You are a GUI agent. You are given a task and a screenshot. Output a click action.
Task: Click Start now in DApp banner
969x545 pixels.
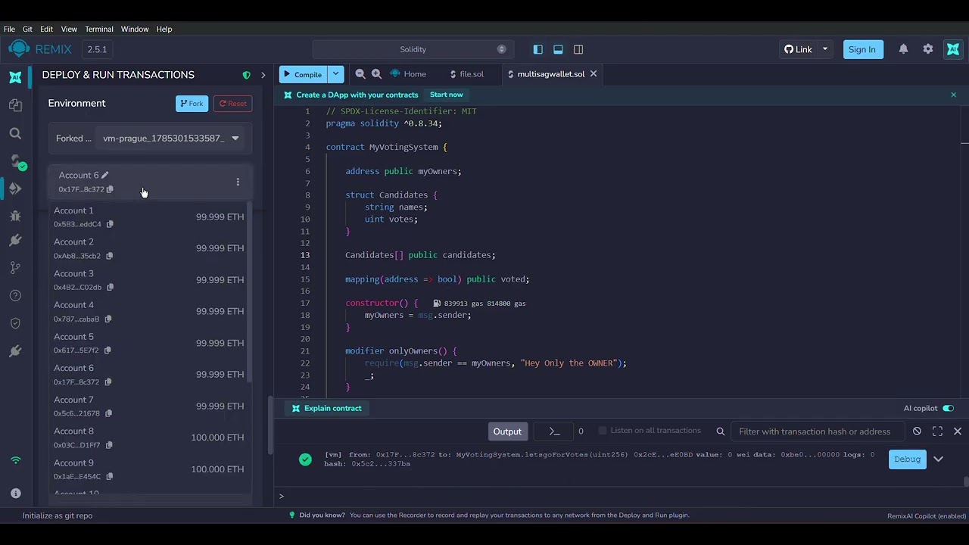(447, 95)
